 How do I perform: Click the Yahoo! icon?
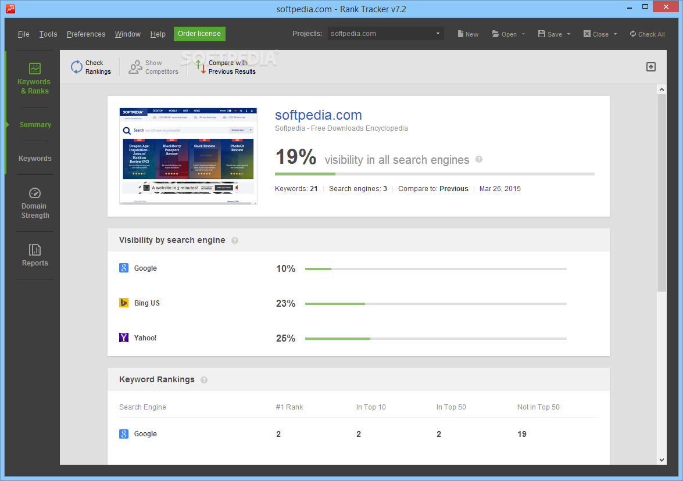coord(124,338)
